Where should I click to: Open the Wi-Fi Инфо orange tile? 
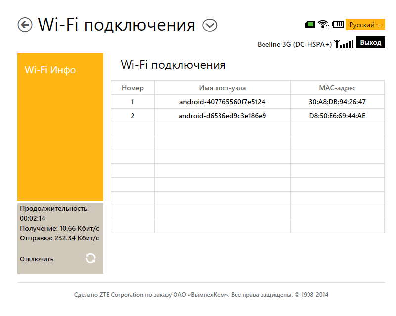coord(60,127)
